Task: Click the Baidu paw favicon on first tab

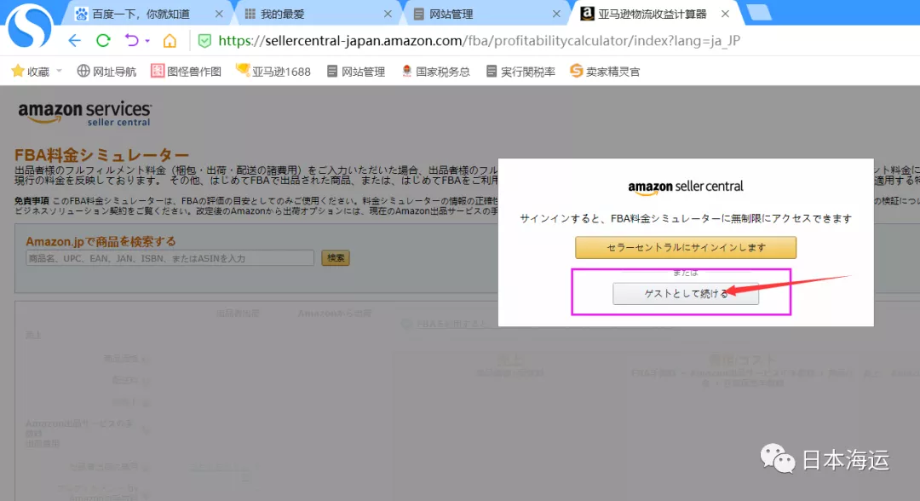Action: [x=82, y=14]
